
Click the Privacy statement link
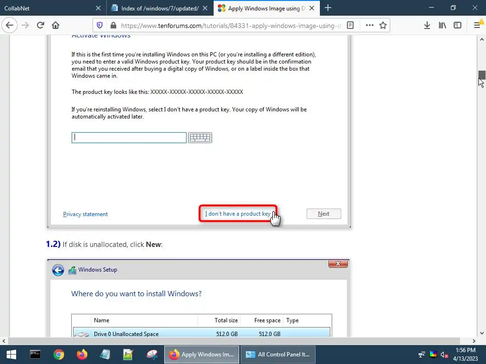point(85,214)
